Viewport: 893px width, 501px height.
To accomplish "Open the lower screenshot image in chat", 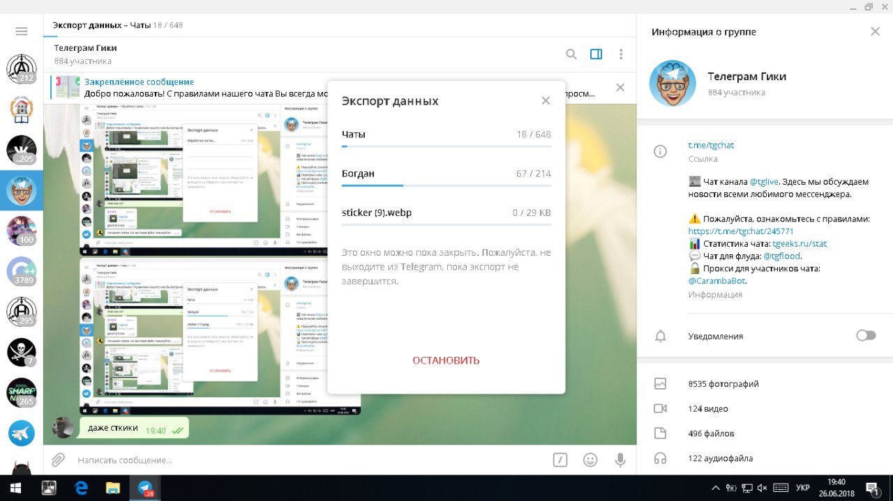I will (220, 337).
